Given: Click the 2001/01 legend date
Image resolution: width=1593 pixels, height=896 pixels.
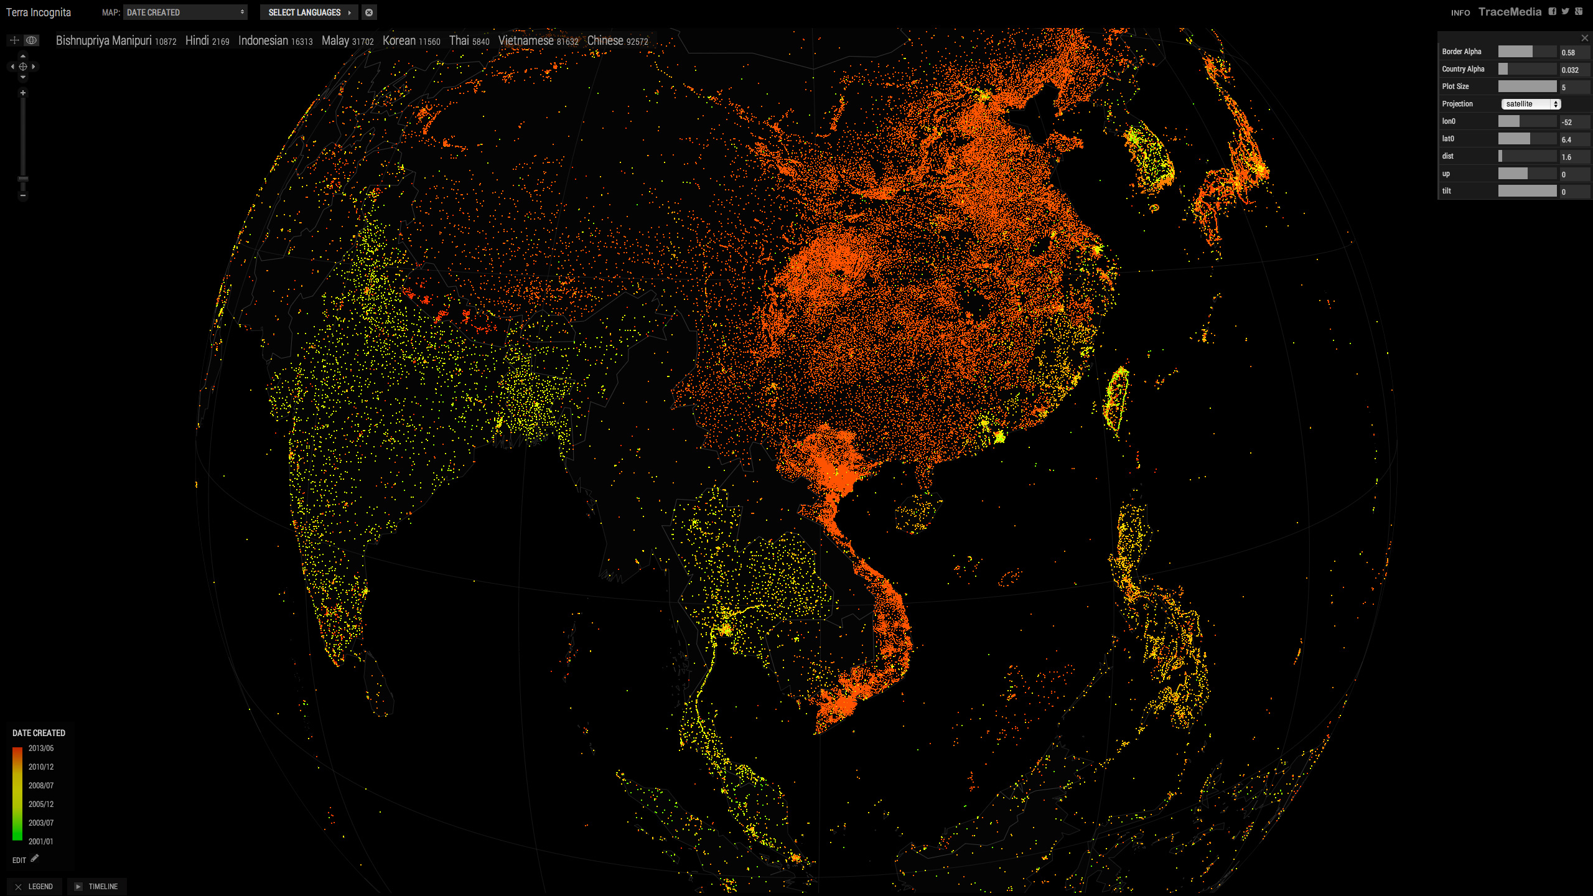Looking at the screenshot, I should pyautogui.click(x=41, y=842).
